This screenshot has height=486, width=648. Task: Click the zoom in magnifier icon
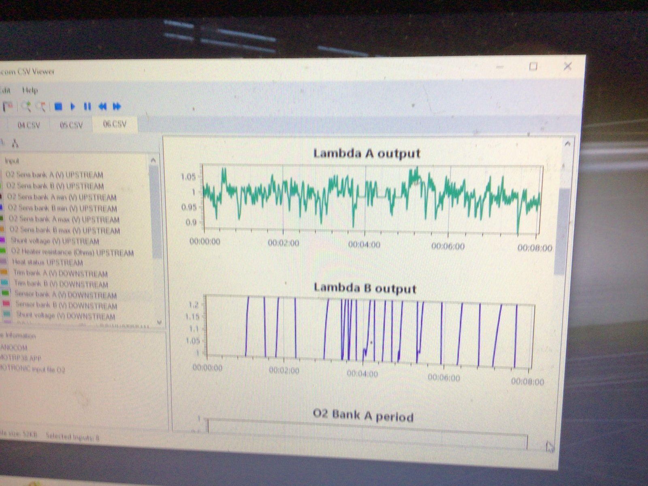click(26, 107)
